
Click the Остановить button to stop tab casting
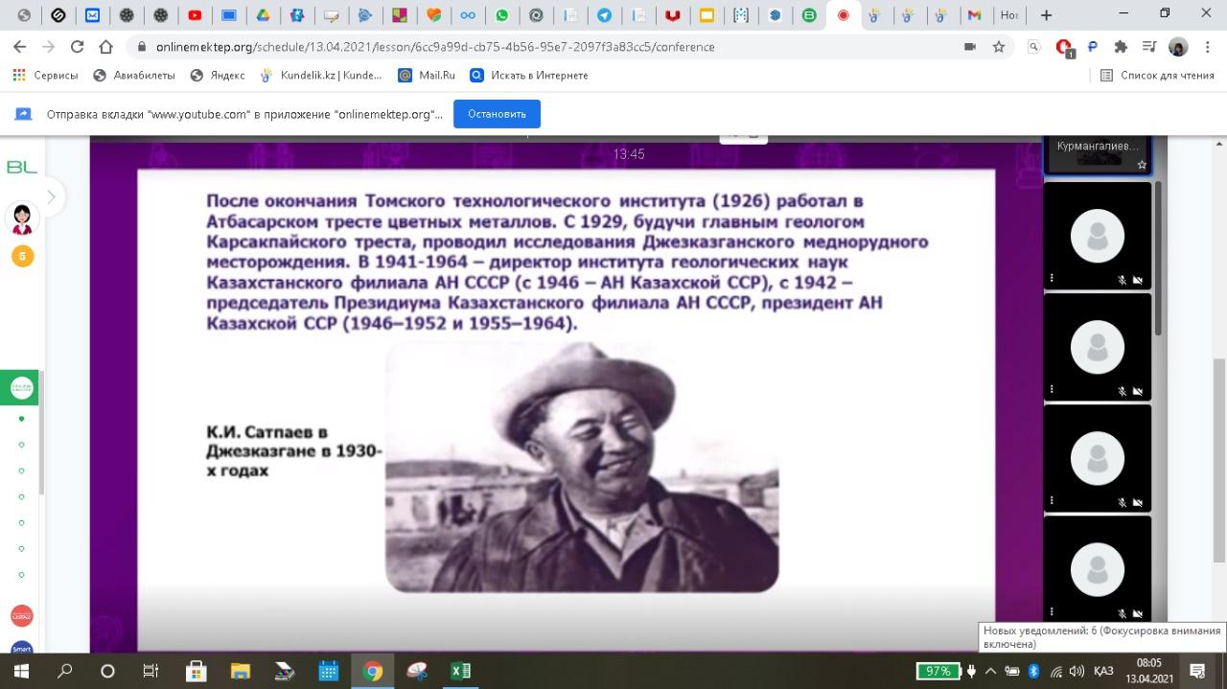point(497,114)
